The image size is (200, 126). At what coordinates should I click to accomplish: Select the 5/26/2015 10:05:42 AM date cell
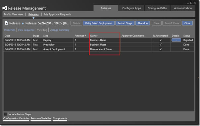pos(18,45)
